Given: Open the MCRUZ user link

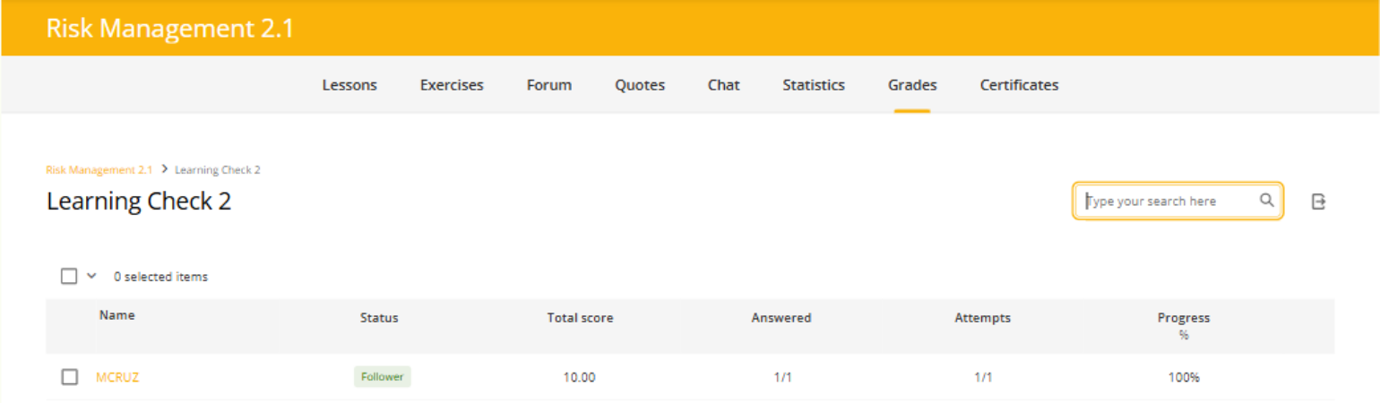Looking at the screenshot, I should [117, 377].
